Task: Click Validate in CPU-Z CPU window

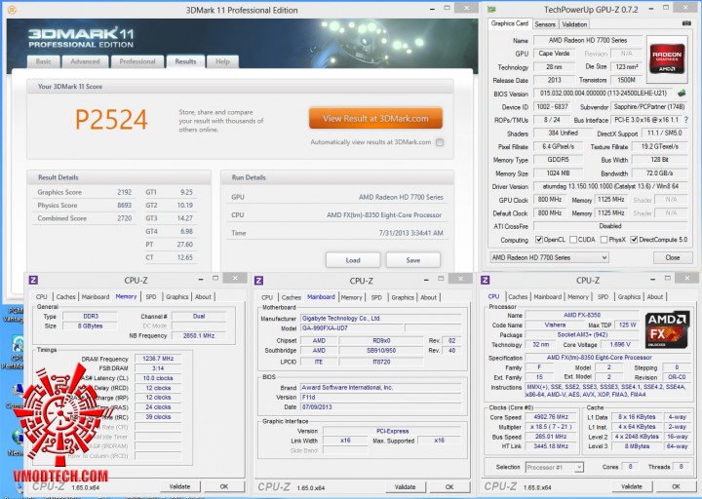Action: 632,486
